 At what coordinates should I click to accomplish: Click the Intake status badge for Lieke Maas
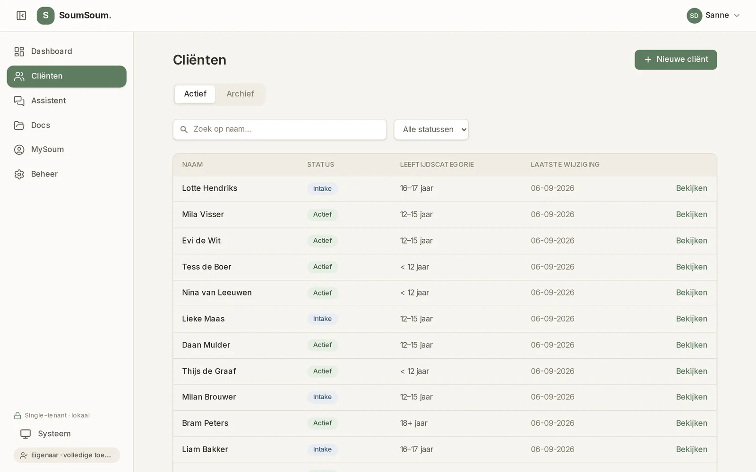322,319
